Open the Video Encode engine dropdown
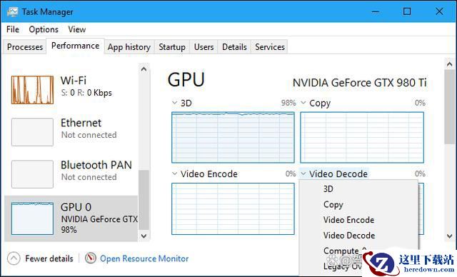The width and height of the screenshot is (457, 277). click(205, 174)
